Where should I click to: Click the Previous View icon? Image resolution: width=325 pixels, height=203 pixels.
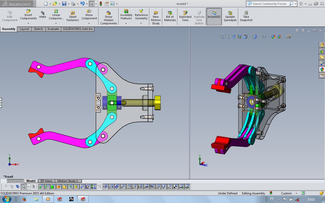pos(234,37)
